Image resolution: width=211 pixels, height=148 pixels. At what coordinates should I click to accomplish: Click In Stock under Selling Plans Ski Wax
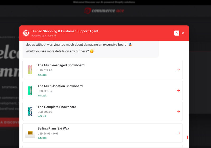pyautogui.click(x=42, y=138)
